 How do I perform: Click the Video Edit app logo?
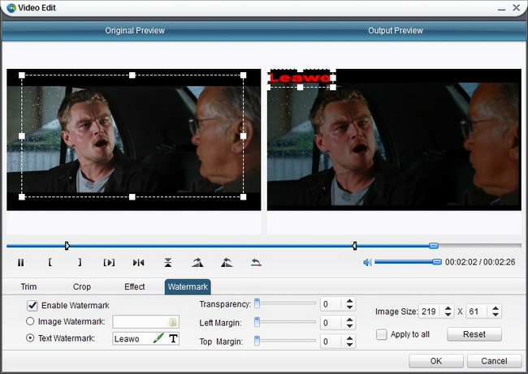tap(11, 8)
